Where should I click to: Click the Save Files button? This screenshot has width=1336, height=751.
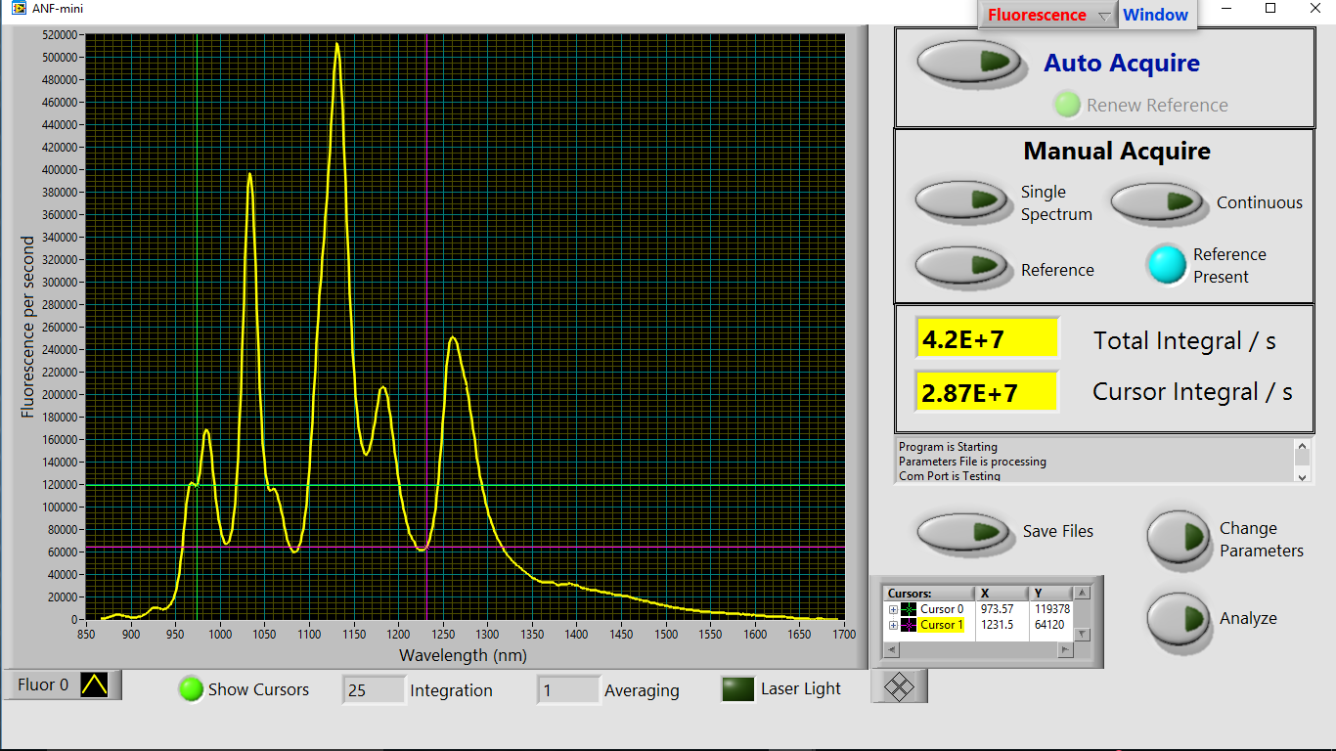click(x=964, y=531)
